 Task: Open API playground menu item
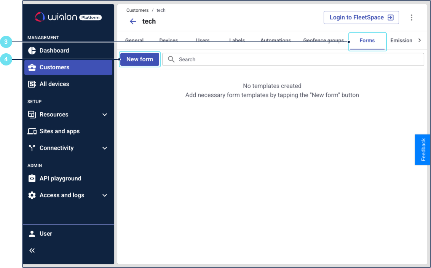click(68, 179)
